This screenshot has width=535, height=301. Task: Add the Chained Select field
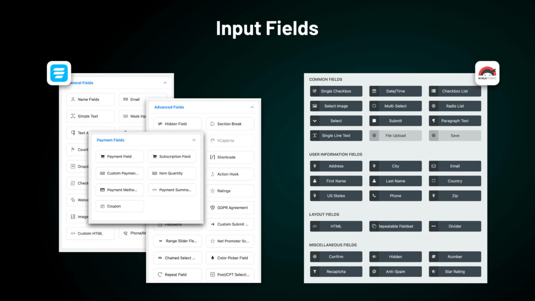click(178, 258)
